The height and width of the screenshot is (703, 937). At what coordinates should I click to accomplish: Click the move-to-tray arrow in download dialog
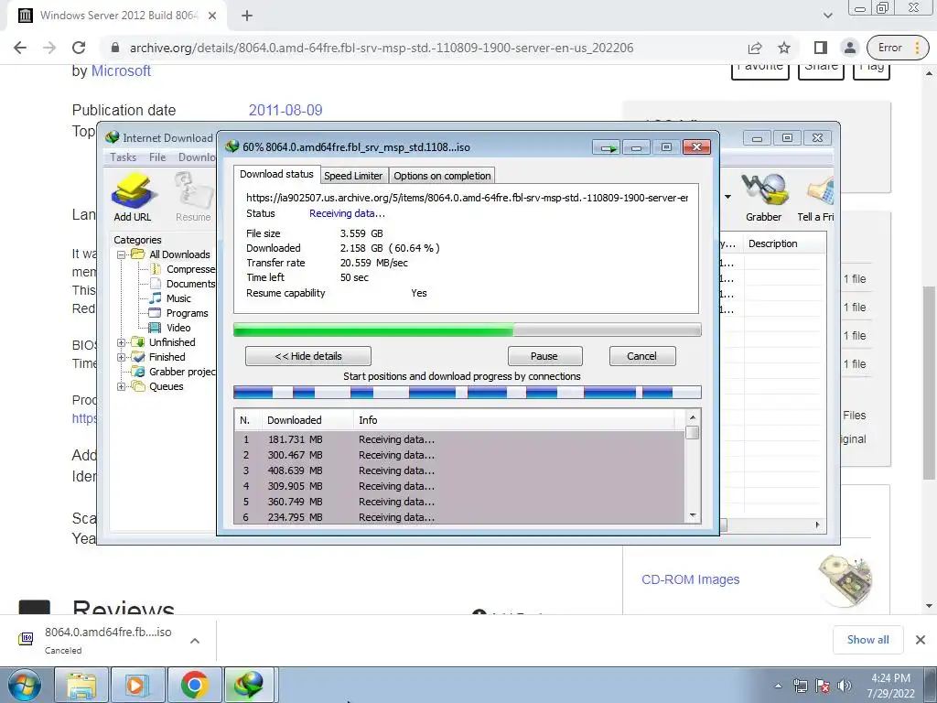click(x=607, y=147)
